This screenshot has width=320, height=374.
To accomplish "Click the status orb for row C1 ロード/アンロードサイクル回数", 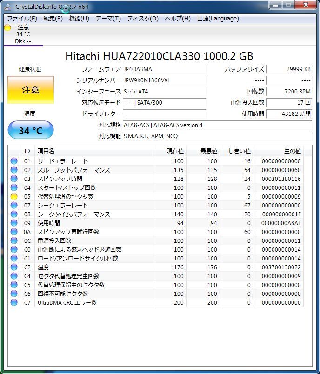I will tap(14, 258).
